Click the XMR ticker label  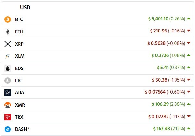click(x=20, y=105)
